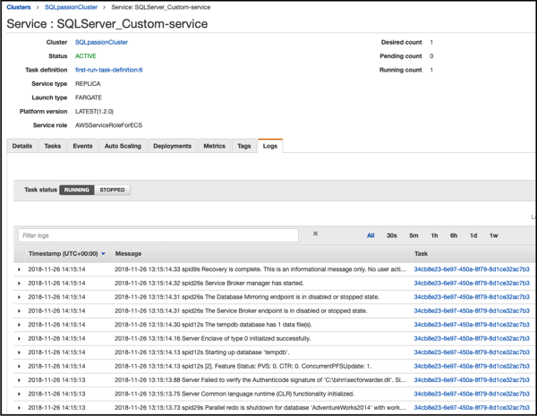Switch task status to STOPPED
The image size is (537, 416).
pos(112,190)
